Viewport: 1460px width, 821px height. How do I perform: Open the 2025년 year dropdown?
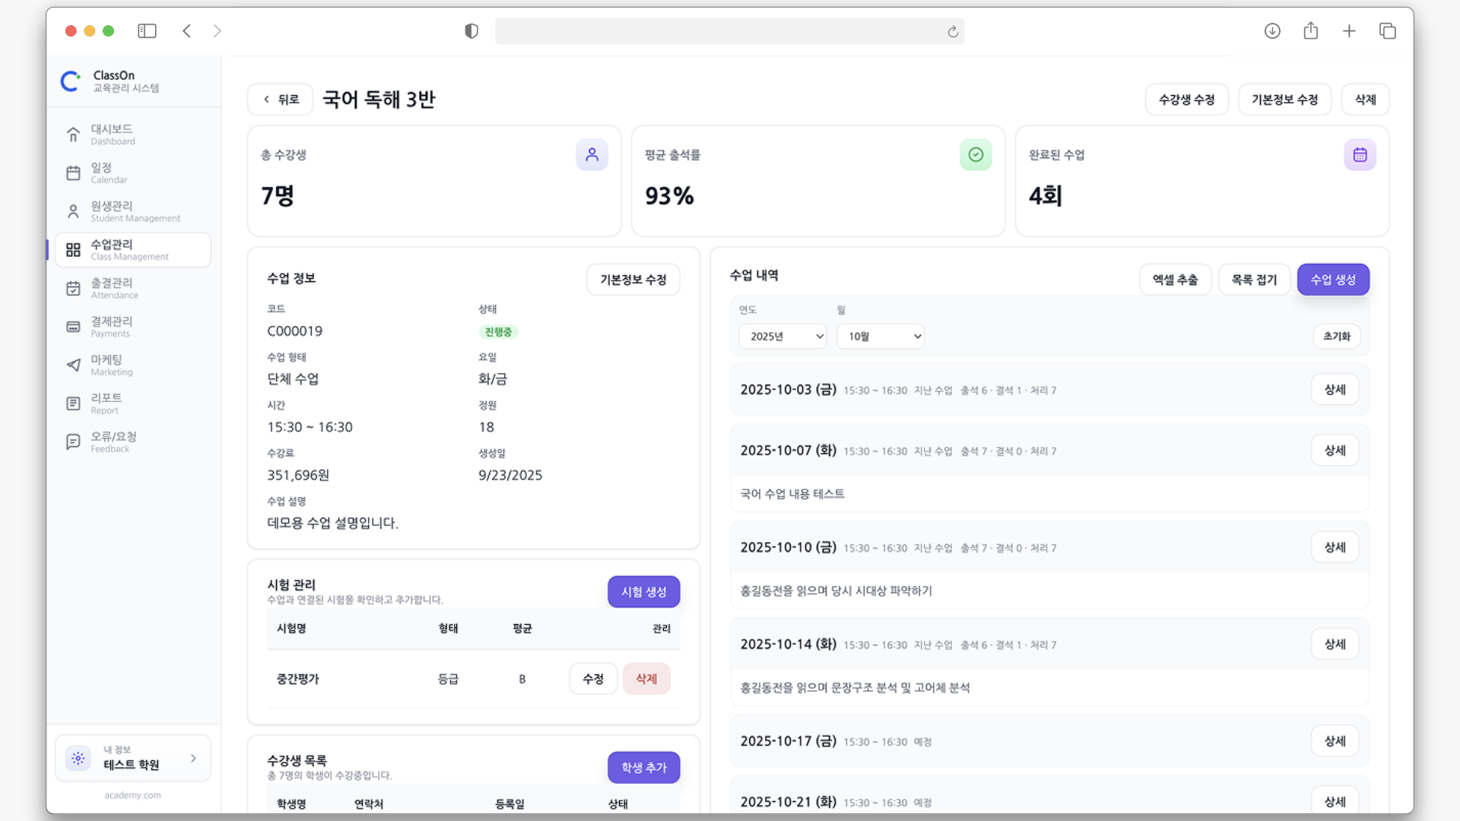coord(782,336)
